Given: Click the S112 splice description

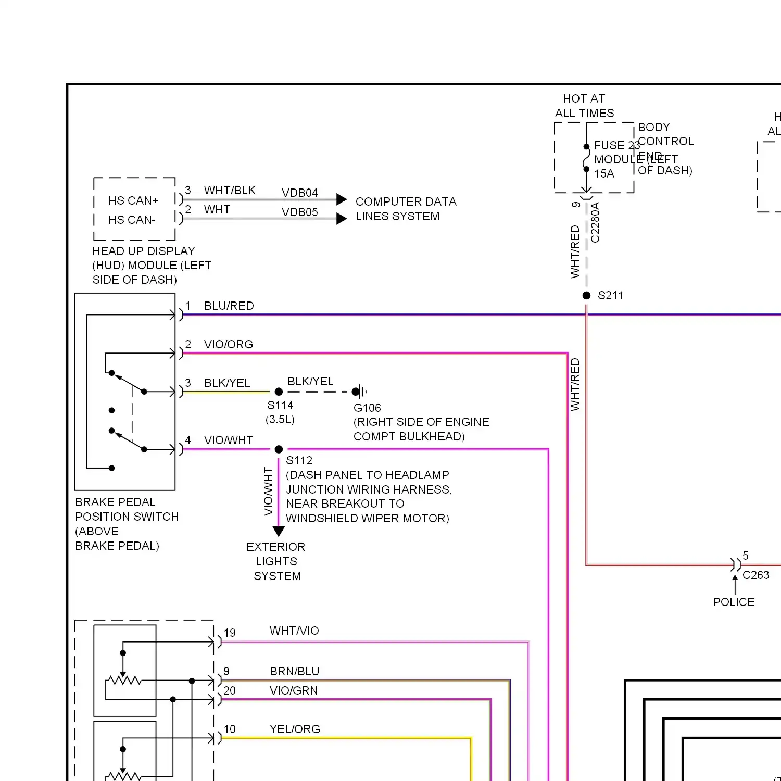Looking at the screenshot, I should pyautogui.click(x=369, y=489).
